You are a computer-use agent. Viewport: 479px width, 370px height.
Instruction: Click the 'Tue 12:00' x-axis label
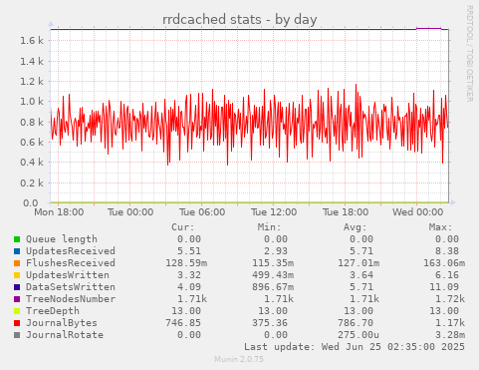[x=274, y=212]
